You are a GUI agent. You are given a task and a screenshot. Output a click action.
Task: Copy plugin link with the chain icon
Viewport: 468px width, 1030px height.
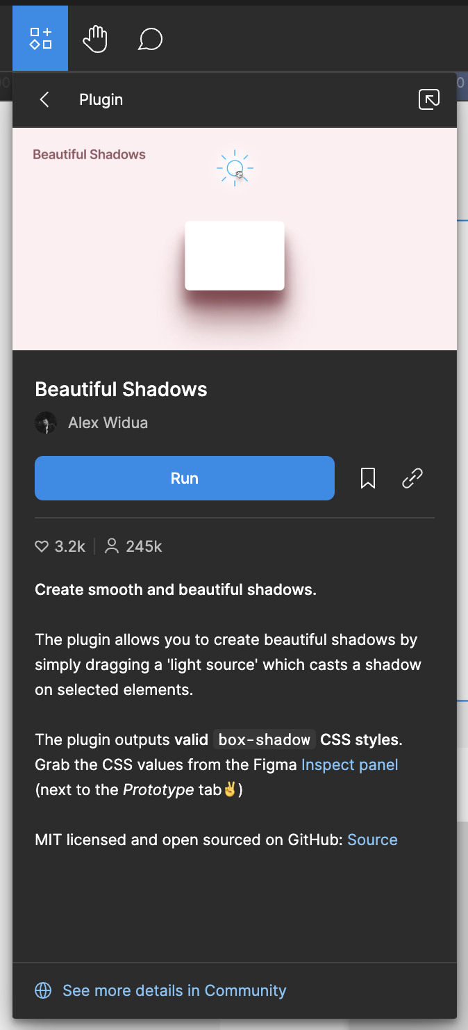click(x=412, y=478)
